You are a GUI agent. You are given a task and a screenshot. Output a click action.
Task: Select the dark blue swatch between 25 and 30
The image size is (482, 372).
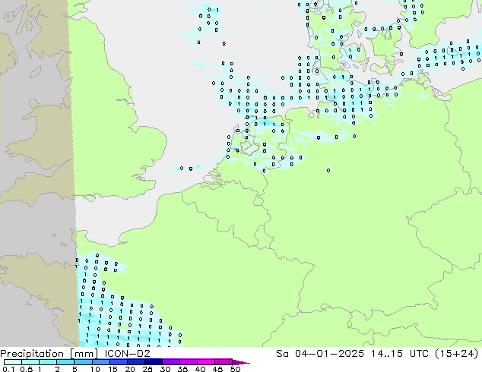pos(154,362)
